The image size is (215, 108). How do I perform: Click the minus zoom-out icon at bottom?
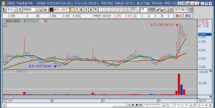[202, 105]
